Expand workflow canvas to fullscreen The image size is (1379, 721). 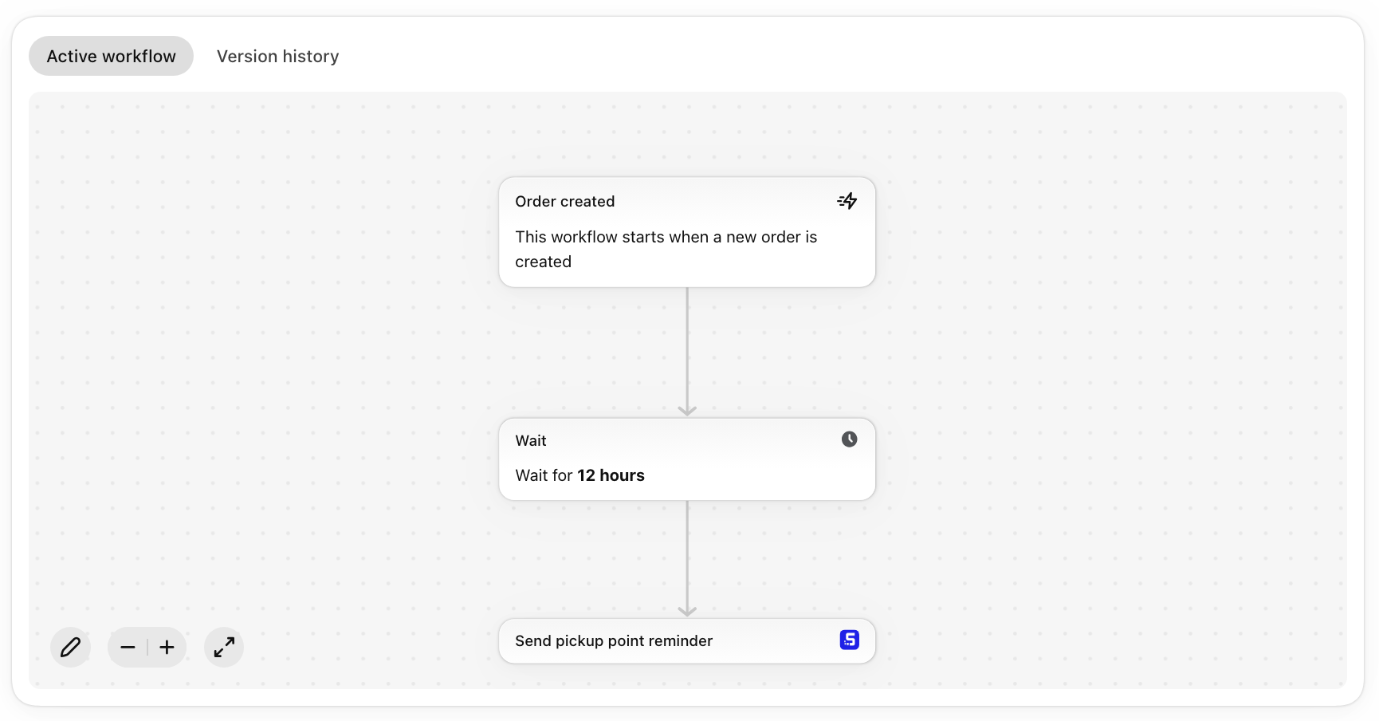(x=224, y=647)
